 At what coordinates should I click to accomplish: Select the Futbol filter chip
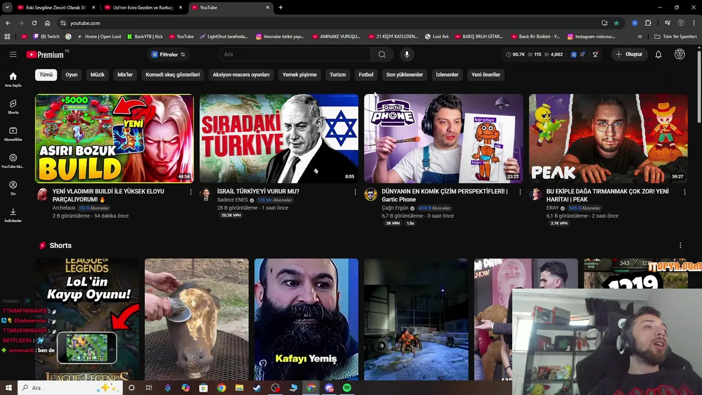366,75
